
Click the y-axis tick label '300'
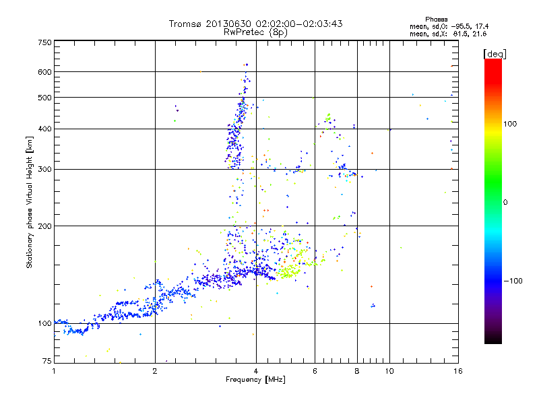point(45,170)
